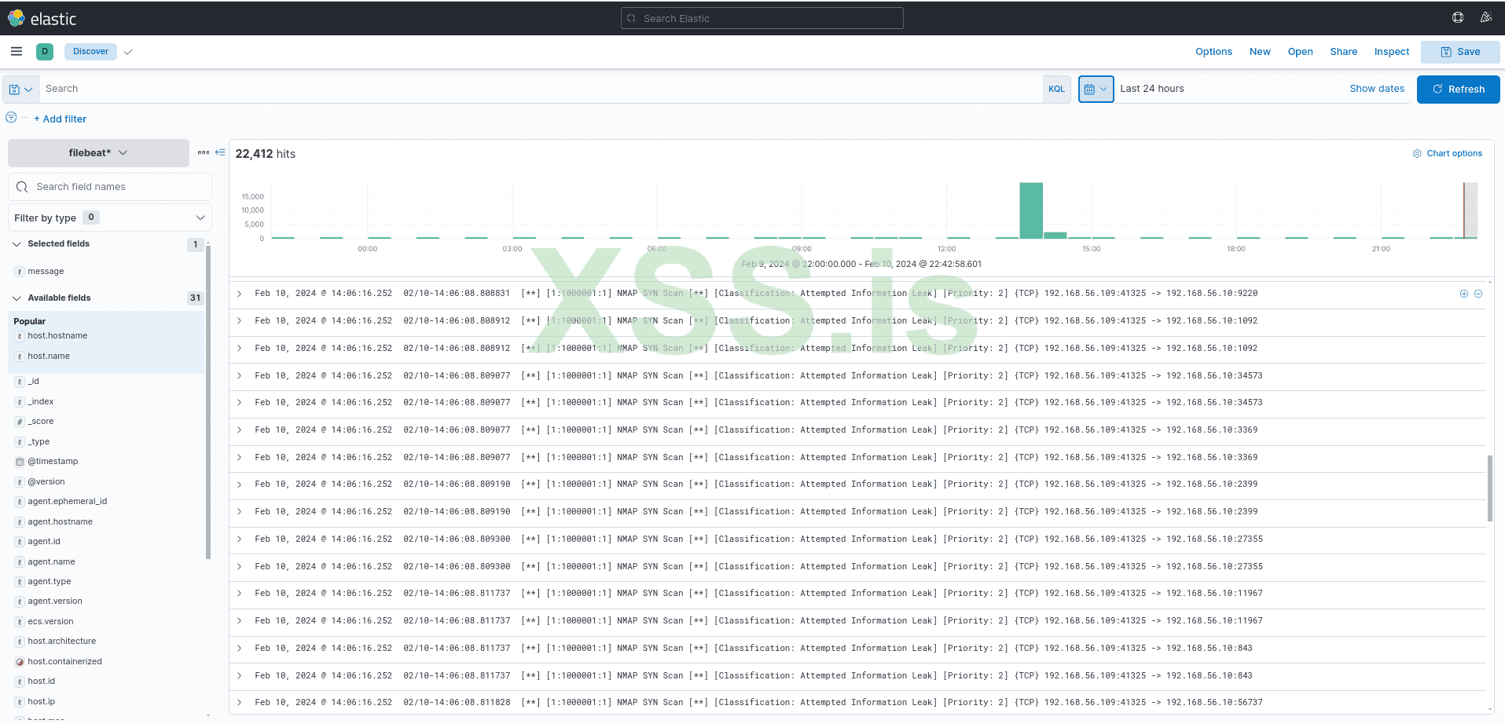Select the agent.id field
This screenshot has height=724, width=1505.
44,542
